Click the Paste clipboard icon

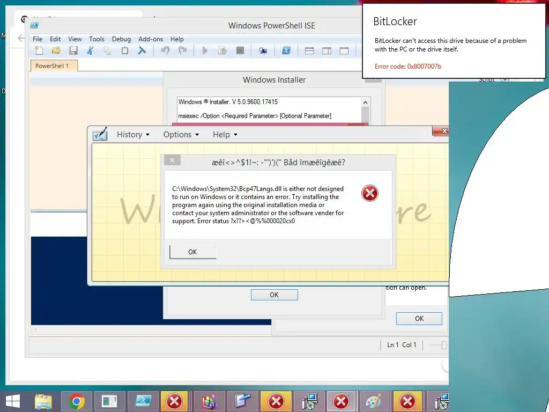click(124, 51)
